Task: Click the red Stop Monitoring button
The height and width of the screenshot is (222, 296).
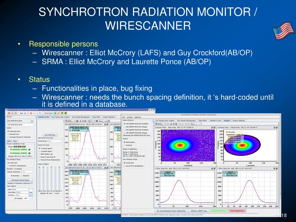Action: [237, 211]
